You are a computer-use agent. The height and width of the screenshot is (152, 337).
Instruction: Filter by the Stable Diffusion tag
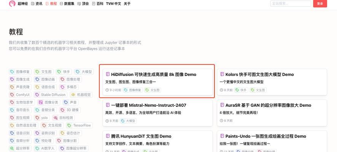pyautogui.click(x=51, y=95)
